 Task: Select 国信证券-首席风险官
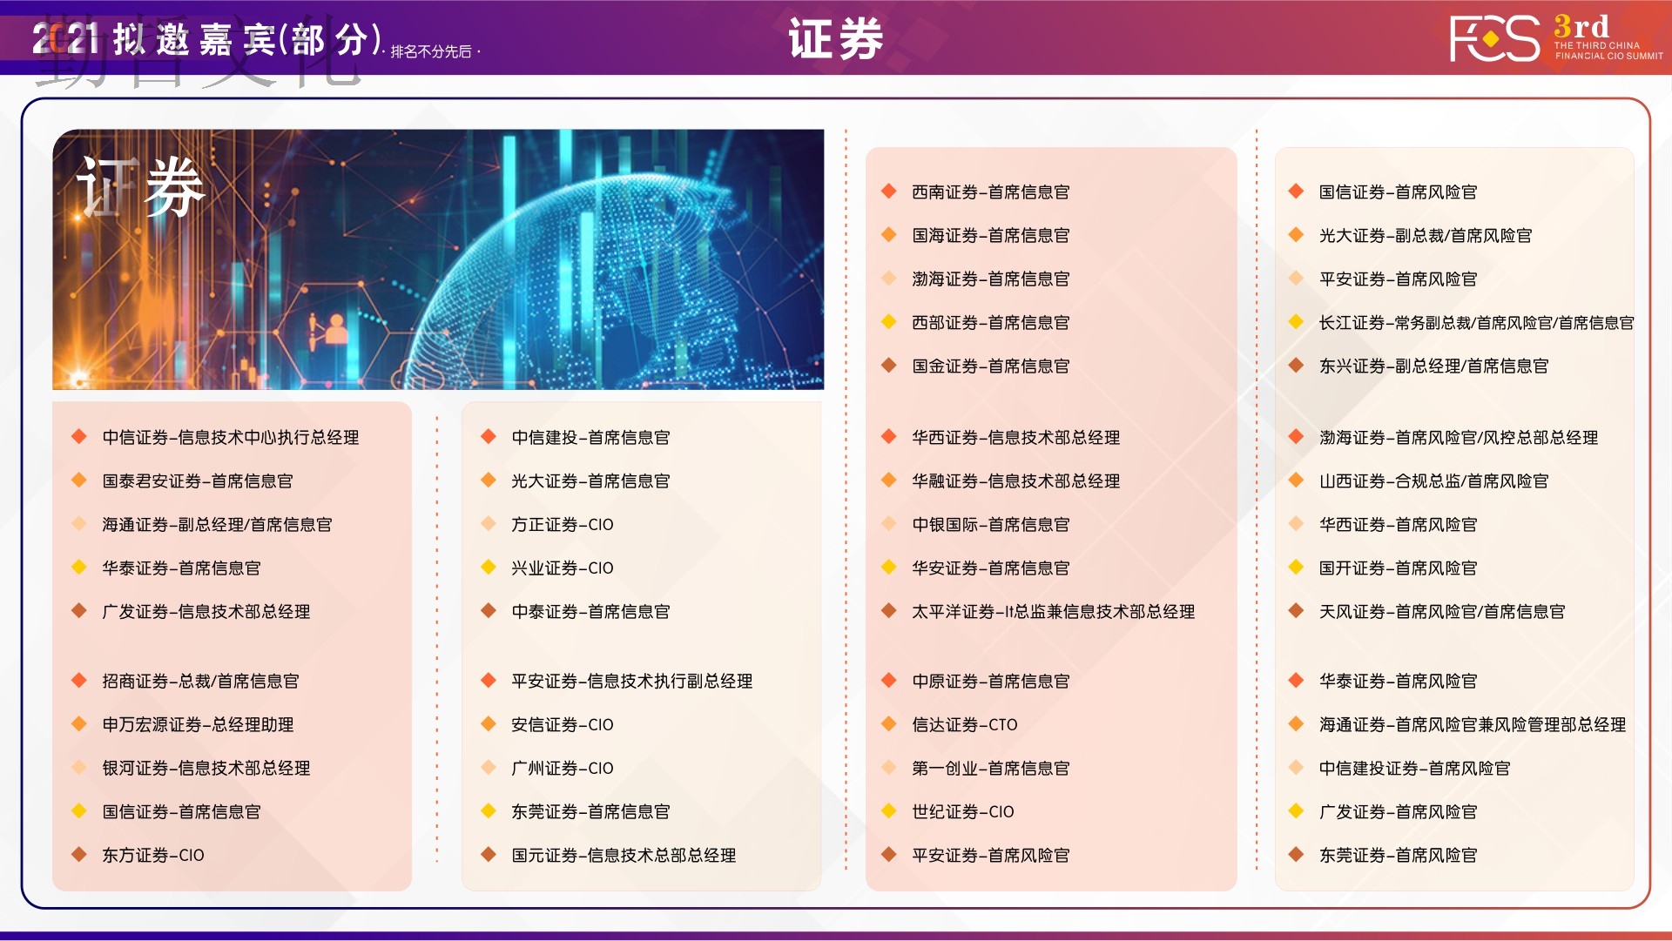click(x=1399, y=192)
